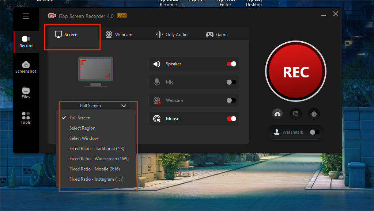Select the Screenshot tool in sidebar

pyautogui.click(x=26, y=67)
